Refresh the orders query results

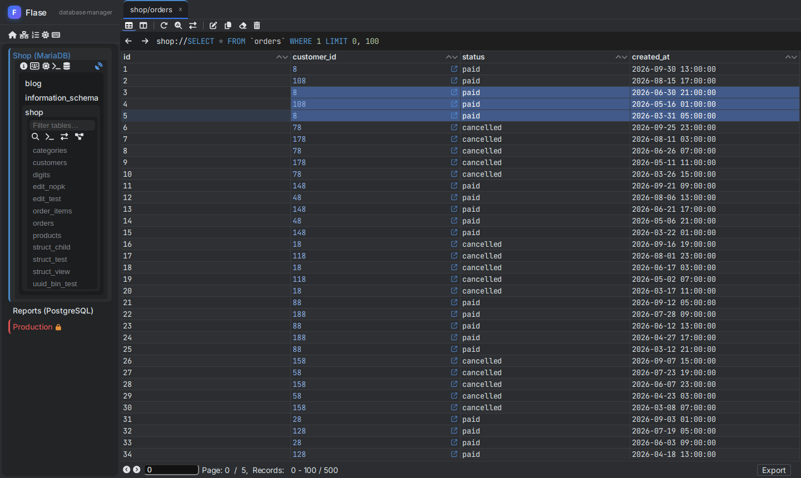pos(164,26)
